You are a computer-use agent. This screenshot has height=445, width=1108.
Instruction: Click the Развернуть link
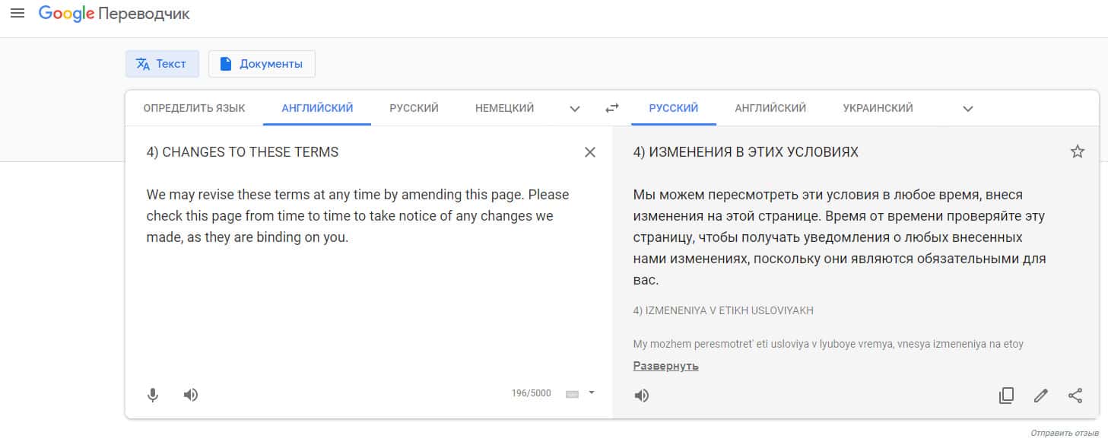(x=665, y=366)
